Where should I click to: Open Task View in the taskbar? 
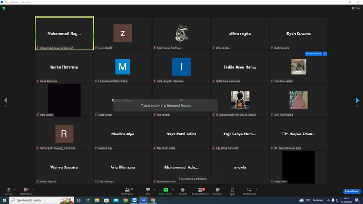(88, 200)
